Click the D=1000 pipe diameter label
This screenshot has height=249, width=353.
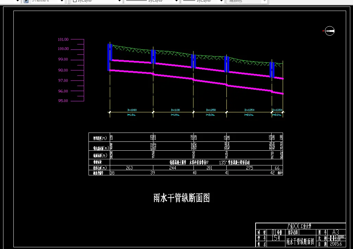(x=131, y=110)
